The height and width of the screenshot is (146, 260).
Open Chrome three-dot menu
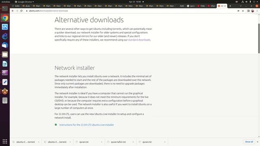[257, 11]
